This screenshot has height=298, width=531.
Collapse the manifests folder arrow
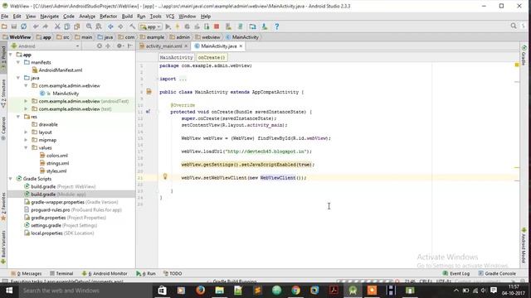[x=18, y=62]
